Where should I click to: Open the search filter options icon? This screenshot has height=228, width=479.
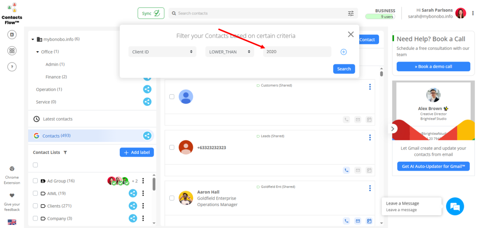tap(351, 14)
